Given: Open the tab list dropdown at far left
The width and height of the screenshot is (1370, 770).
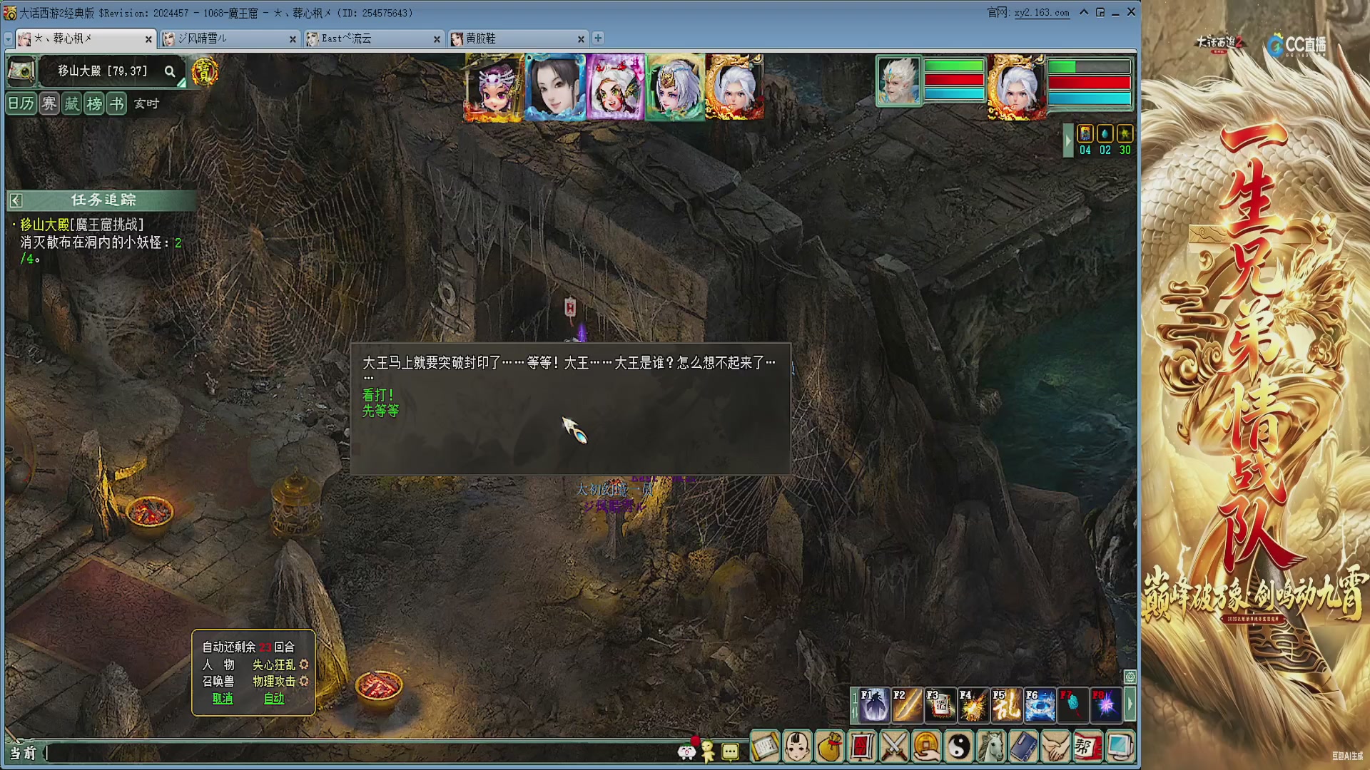Looking at the screenshot, I should (9, 39).
